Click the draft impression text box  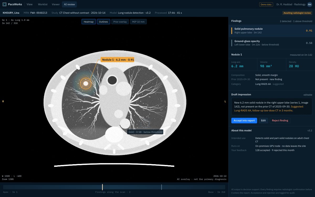(x=272, y=107)
